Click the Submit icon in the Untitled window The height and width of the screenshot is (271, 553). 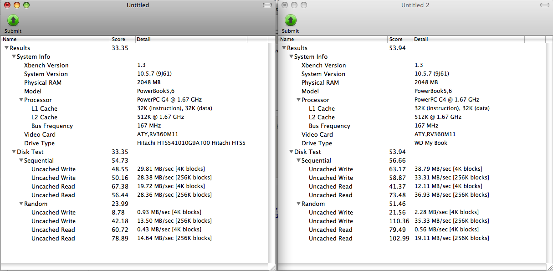pyautogui.click(x=13, y=20)
